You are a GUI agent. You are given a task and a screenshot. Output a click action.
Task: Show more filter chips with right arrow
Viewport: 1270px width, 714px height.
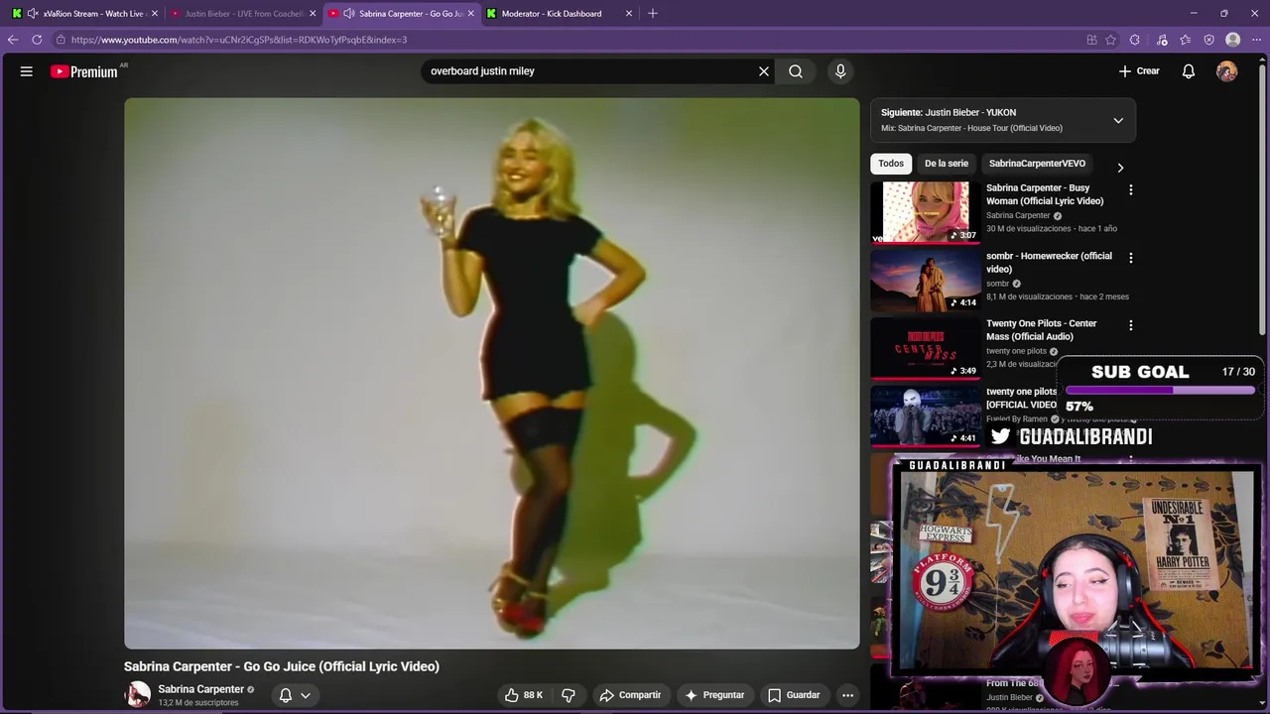(x=1120, y=168)
